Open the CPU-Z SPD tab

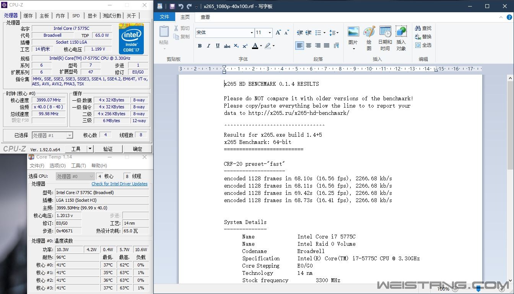tap(76, 16)
